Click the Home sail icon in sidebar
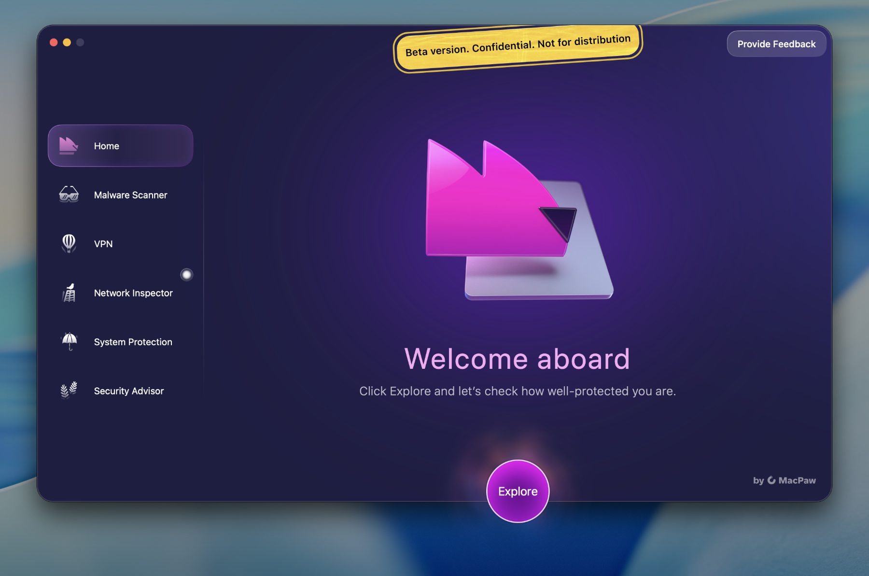The width and height of the screenshot is (869, 576). pos(68,145)
